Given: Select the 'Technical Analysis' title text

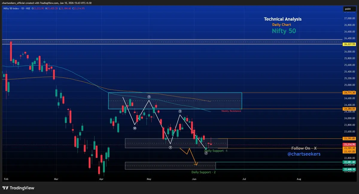Looking at the screenshot, I should pyautogui.click(x=283, y=19).
